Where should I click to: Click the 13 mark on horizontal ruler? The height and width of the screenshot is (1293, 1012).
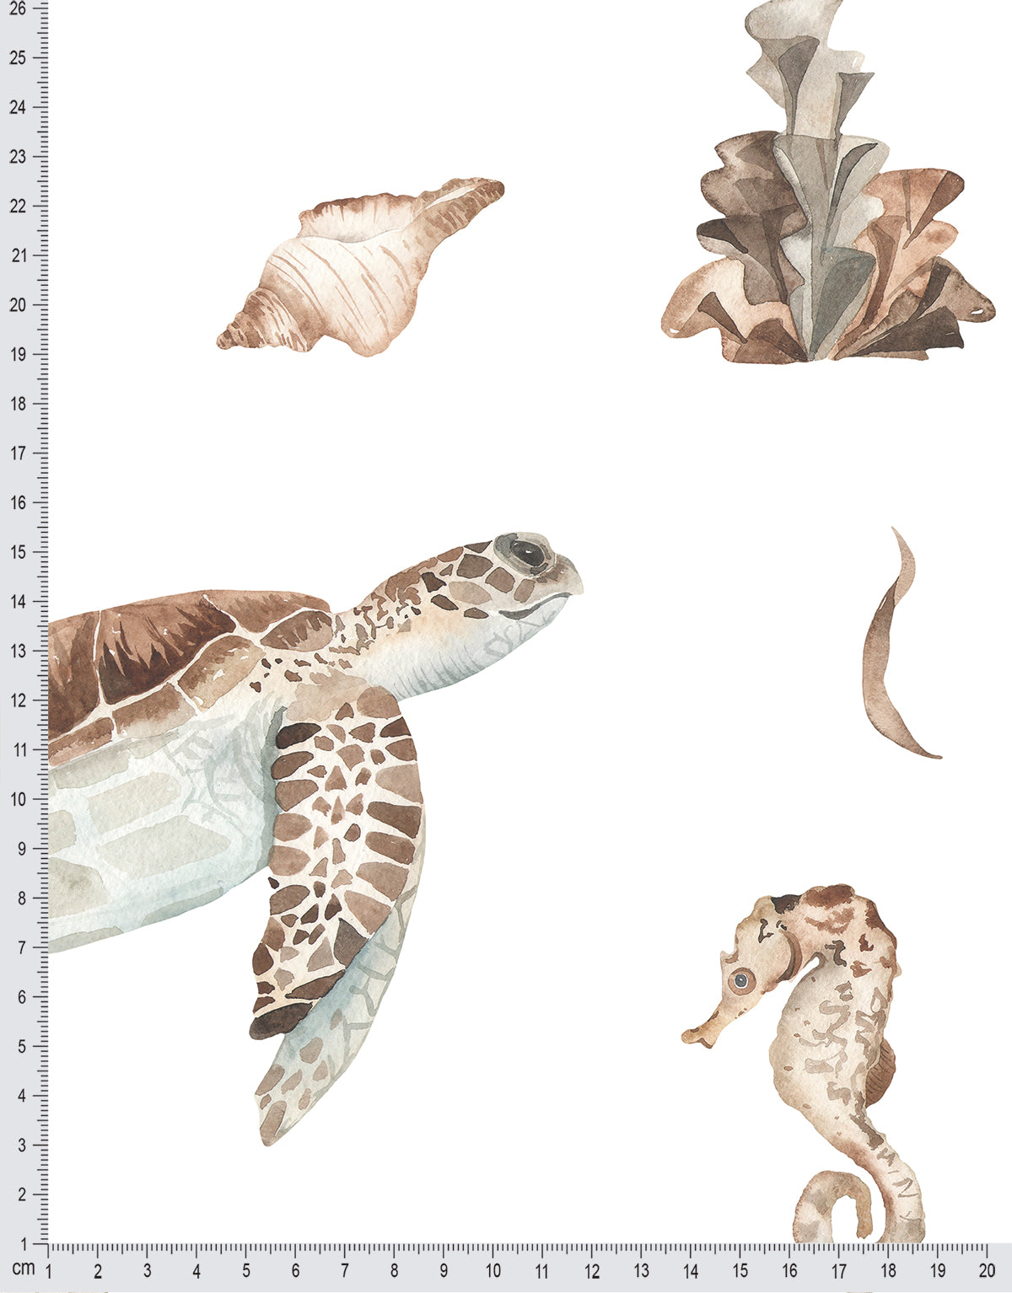pos(642,1270)
